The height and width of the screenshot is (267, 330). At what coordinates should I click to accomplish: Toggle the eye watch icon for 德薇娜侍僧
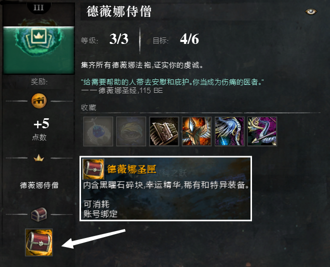[x=311, y=11]
